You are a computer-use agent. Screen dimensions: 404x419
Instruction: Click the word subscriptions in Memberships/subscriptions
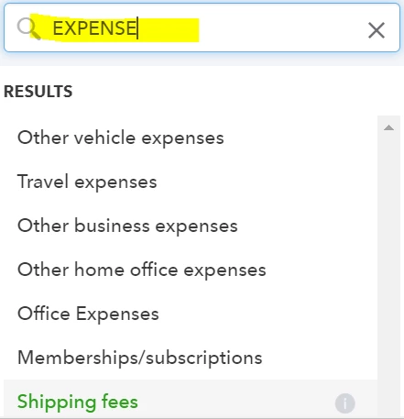coord(204,358)
